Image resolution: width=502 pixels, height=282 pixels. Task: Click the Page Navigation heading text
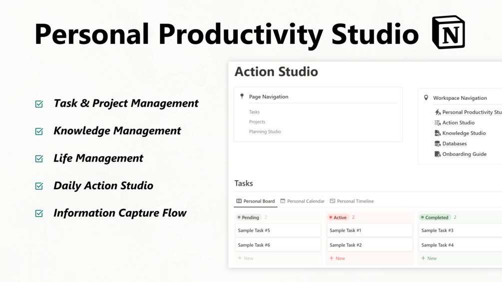tap(269, 96)
